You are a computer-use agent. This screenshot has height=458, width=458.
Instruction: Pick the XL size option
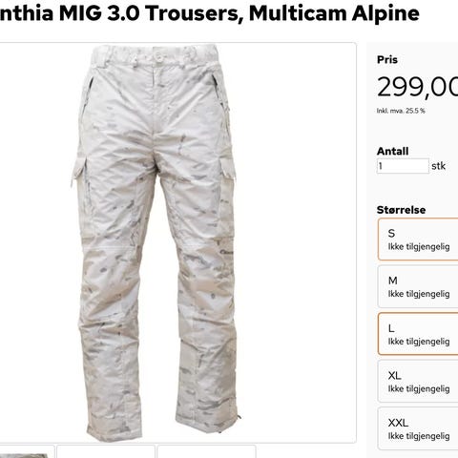pyautogui.click(x=418, y=381)
